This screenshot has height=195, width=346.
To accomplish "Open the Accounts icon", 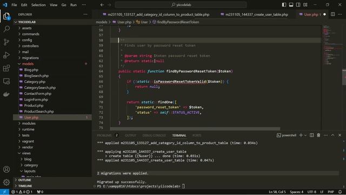I will 6,170.
